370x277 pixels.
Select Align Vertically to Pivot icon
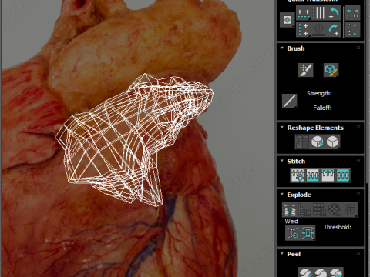tap(304, 30)
